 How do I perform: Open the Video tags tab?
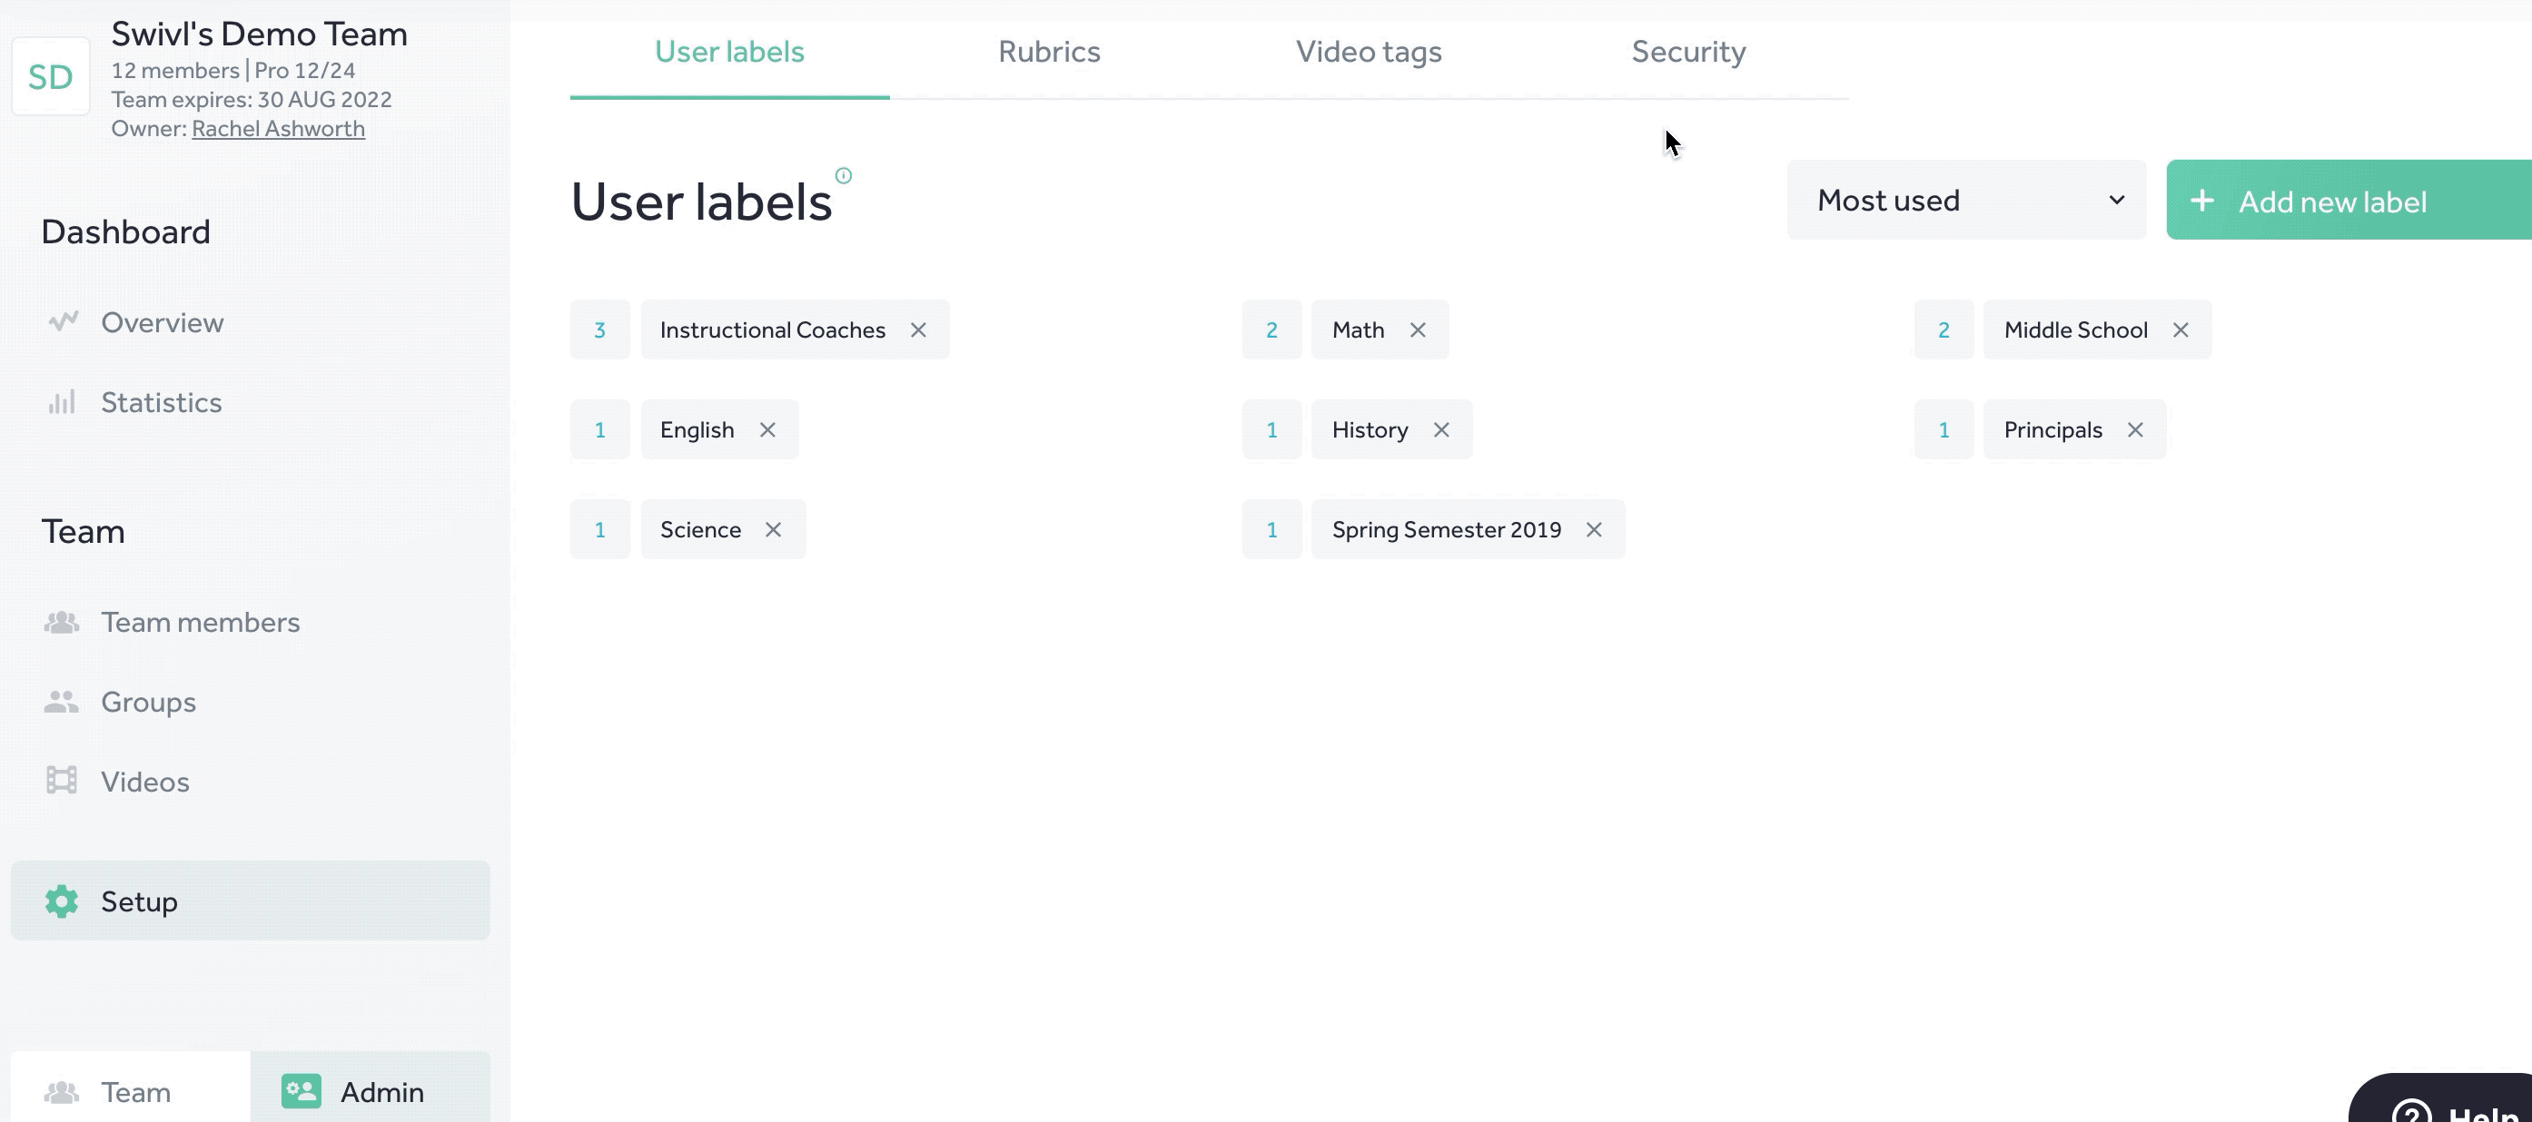pos(1369,52)
